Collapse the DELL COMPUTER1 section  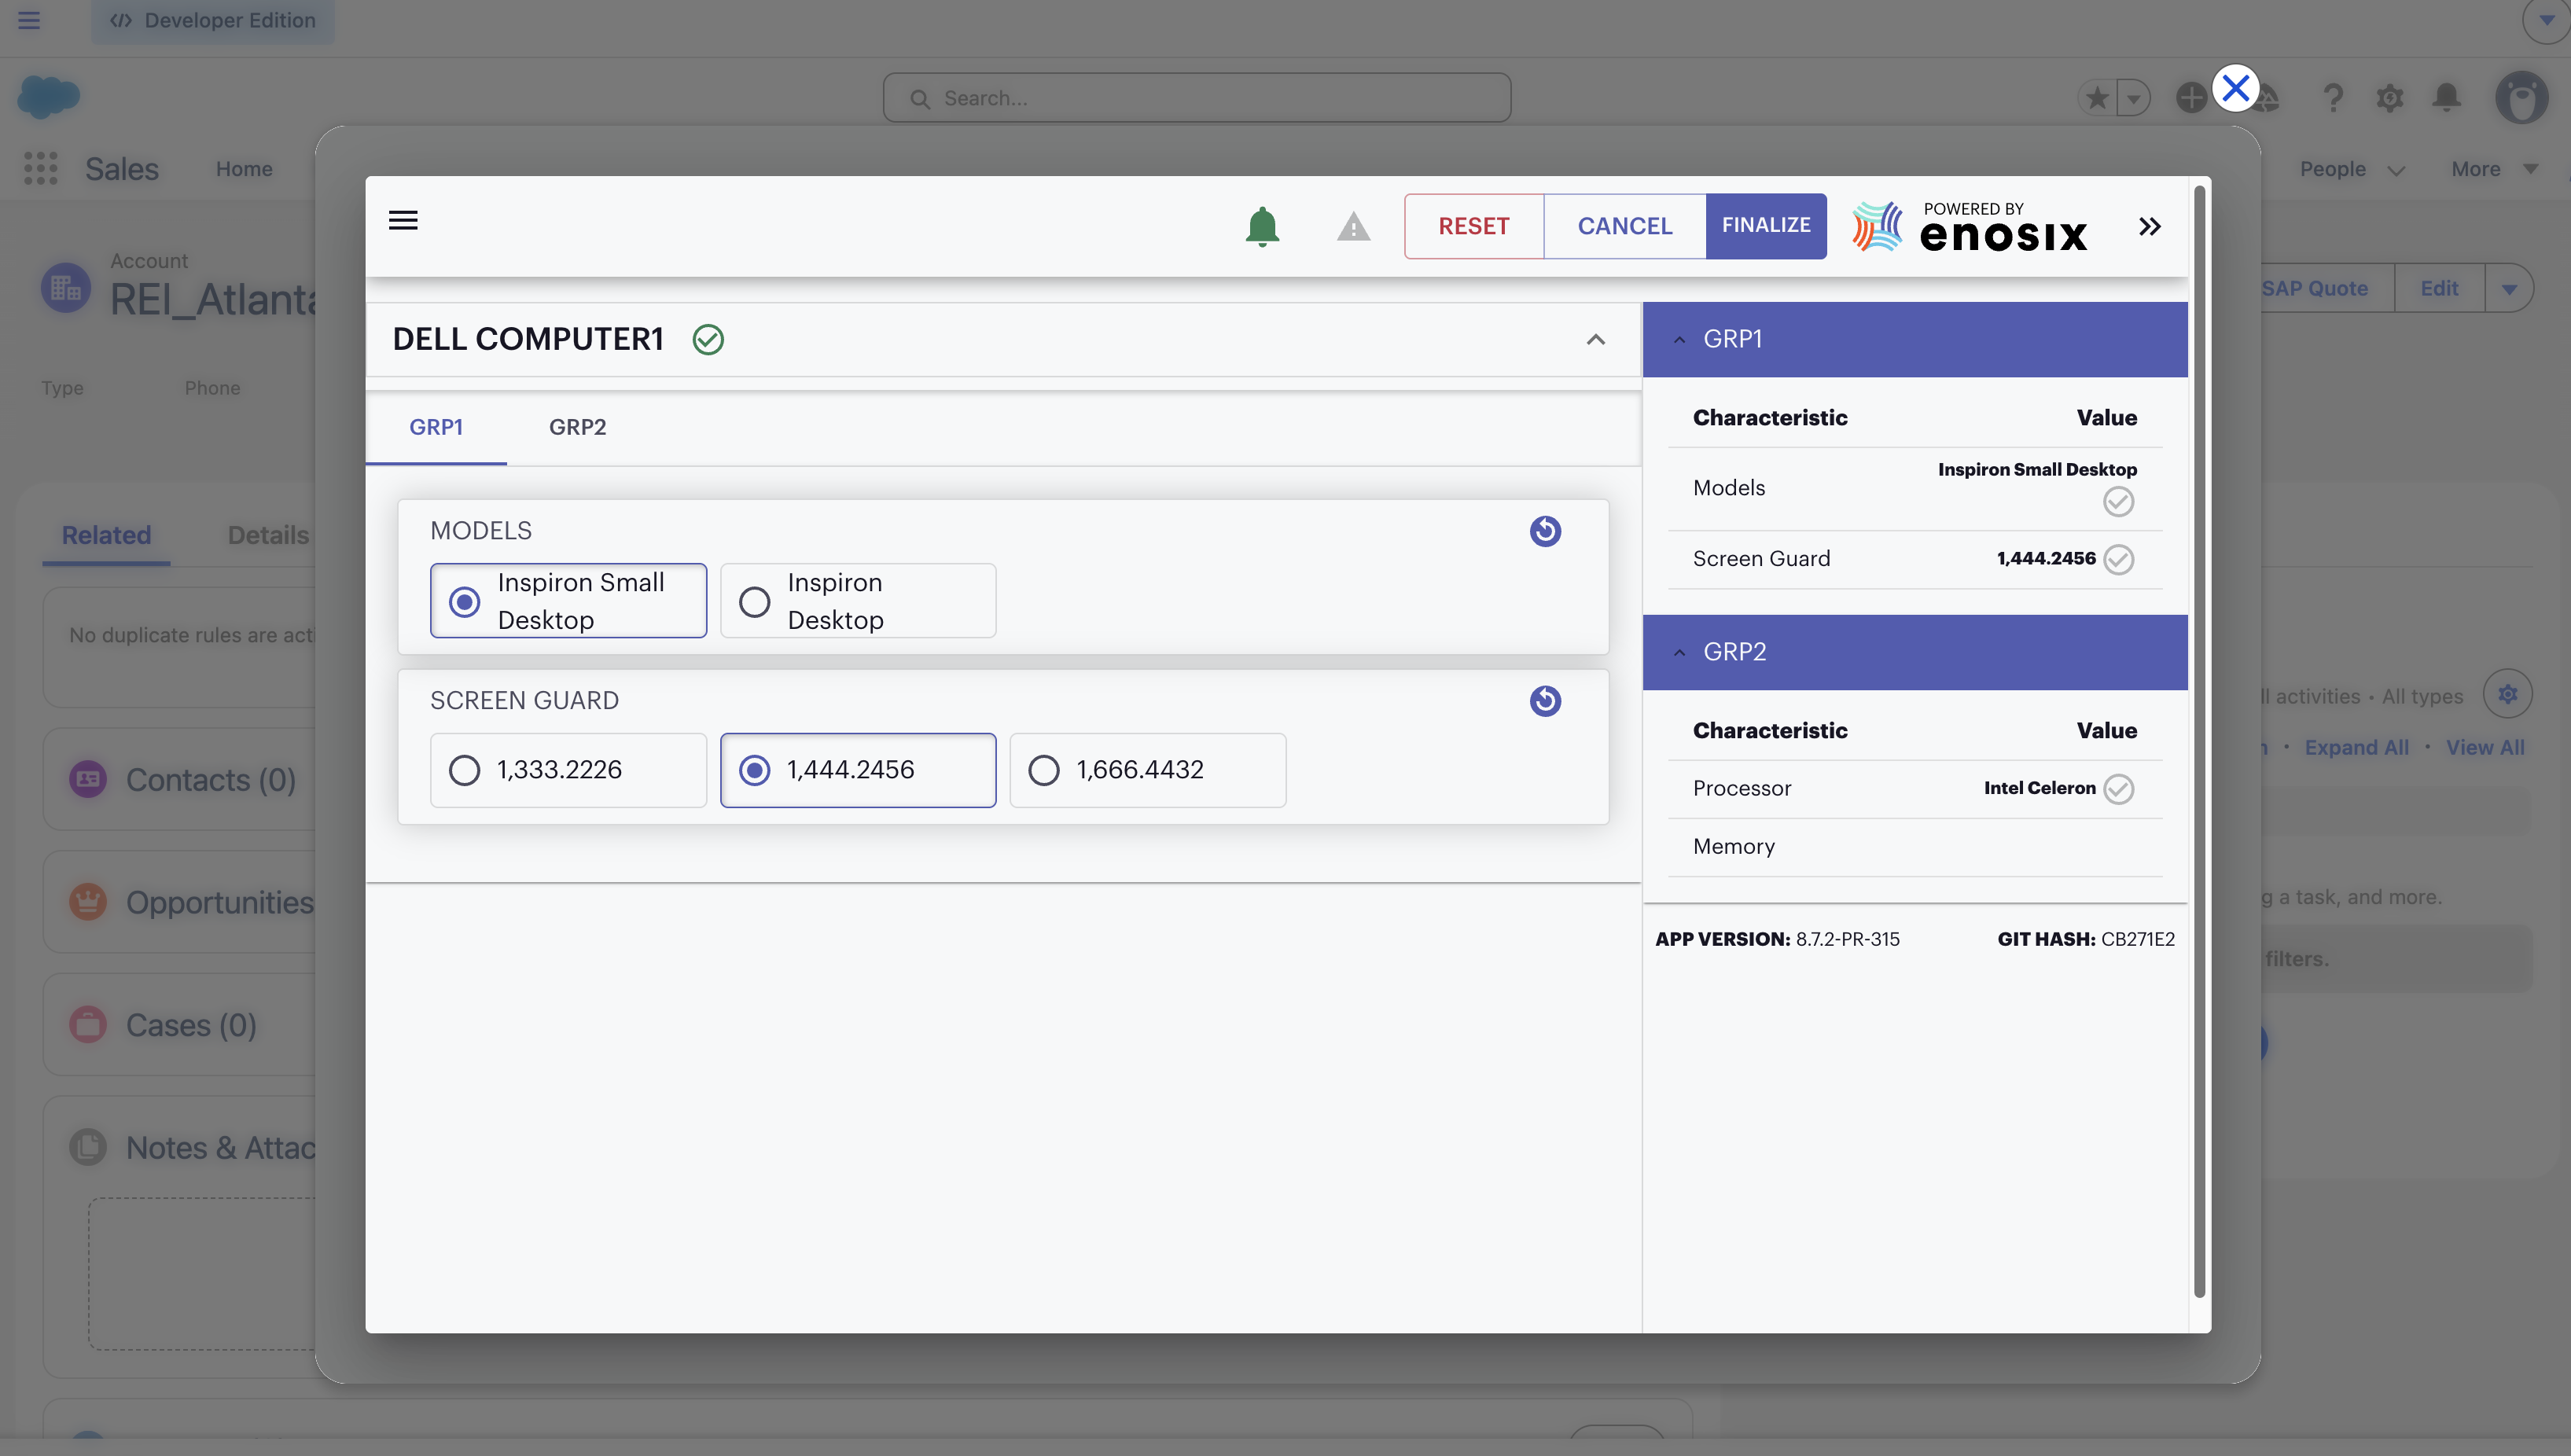pos(1596,340)
